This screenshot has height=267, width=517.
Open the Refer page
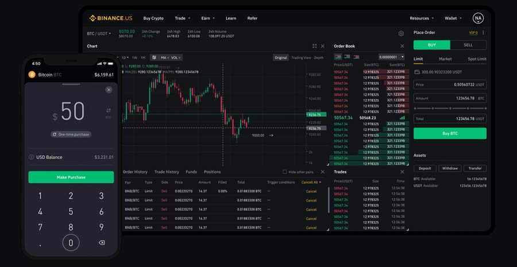pyautogui.click(x=252, y=18)
